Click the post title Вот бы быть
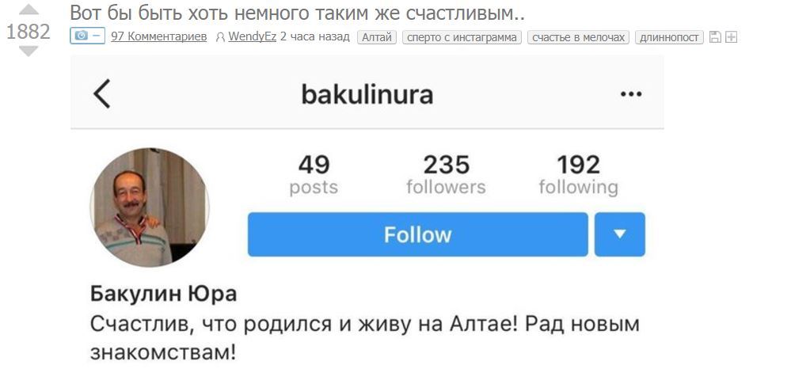 coord(298,13)
